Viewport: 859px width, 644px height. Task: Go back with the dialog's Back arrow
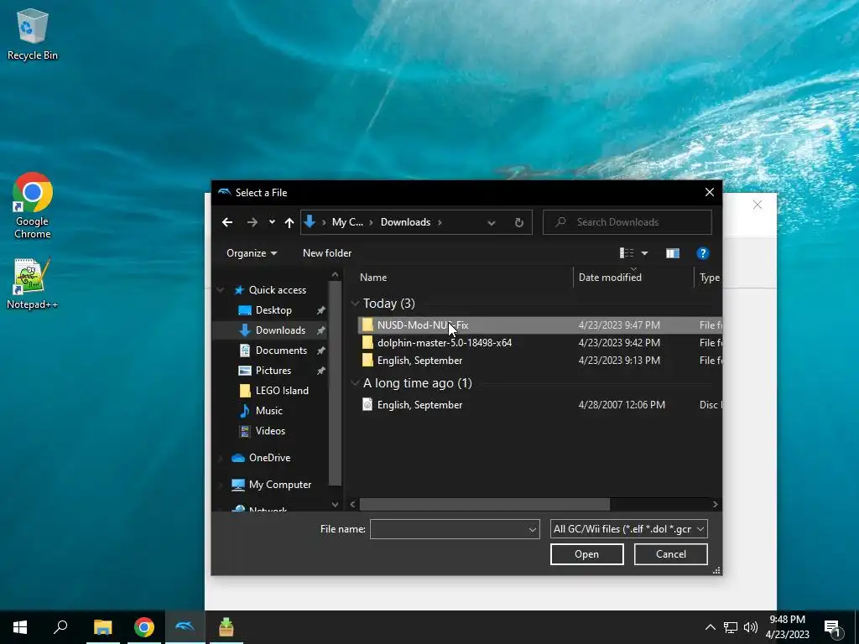[x=227, y=222]
